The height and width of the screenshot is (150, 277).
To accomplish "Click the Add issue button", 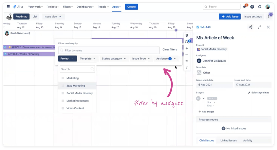I will click(230, 16).
